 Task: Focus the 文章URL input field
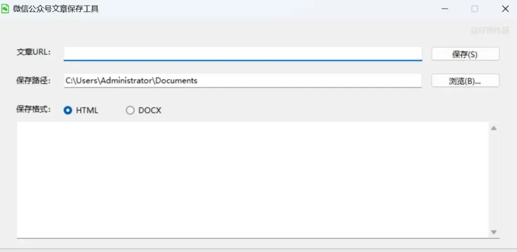click(243, 54)
